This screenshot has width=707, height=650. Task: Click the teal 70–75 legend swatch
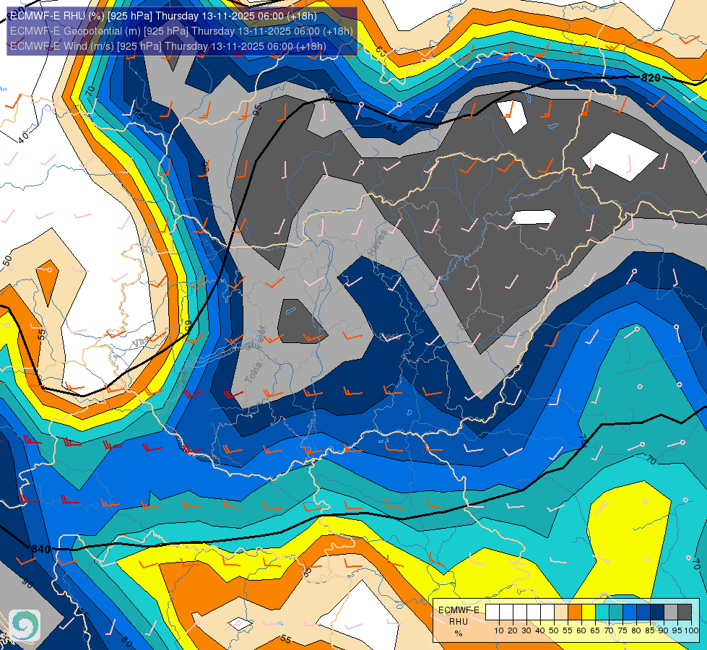(616, 612)
